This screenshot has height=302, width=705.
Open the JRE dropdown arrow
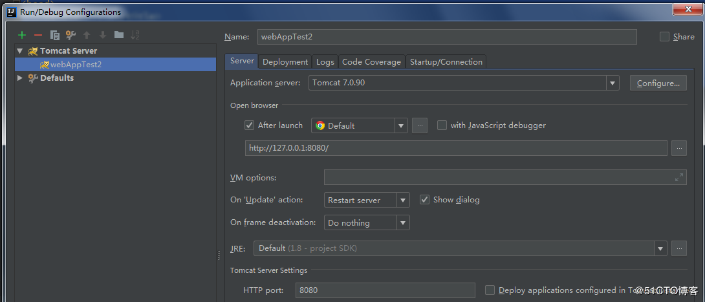660,248
